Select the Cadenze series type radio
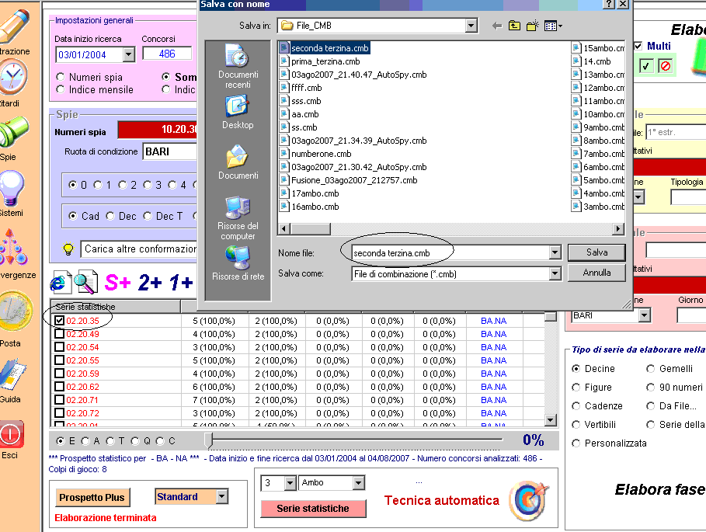 click(x=576, y=406)
